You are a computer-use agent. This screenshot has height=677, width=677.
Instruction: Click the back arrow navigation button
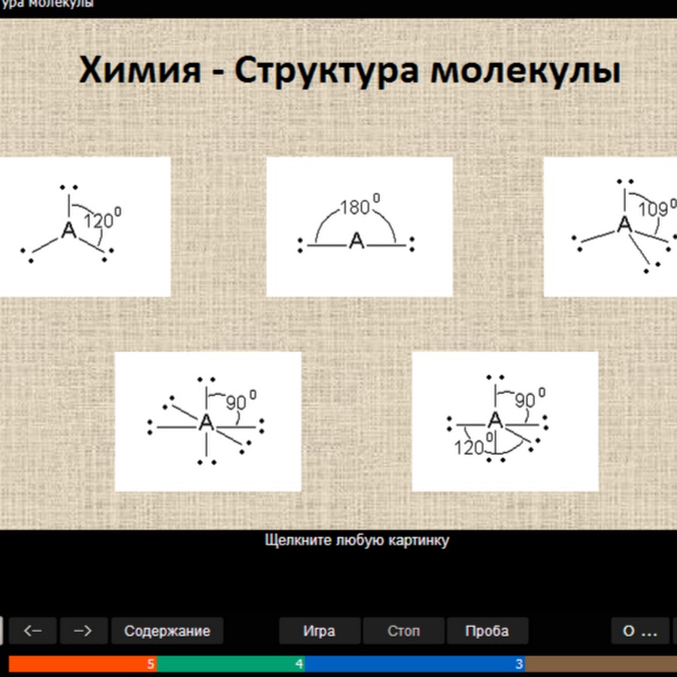coord(33,631)
